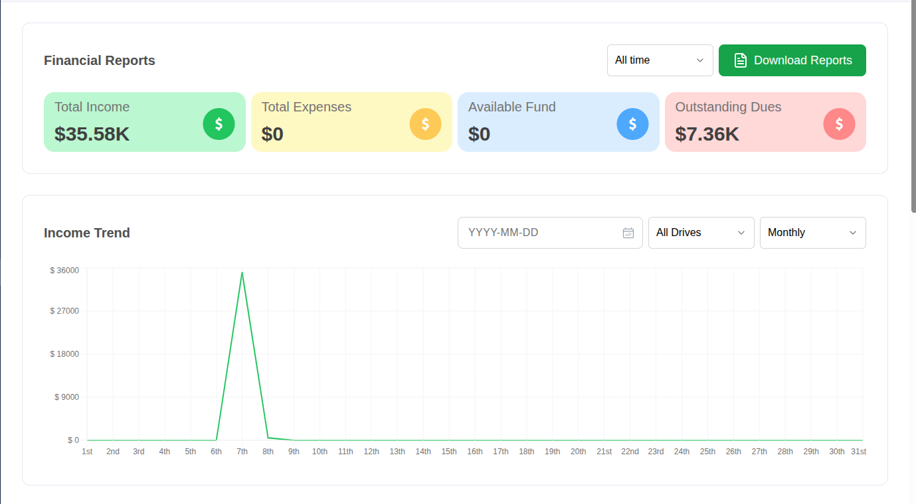Screen dimensions: 916x504
Task: Open the Monthly interval dropdown
Action: pos(813,233)
